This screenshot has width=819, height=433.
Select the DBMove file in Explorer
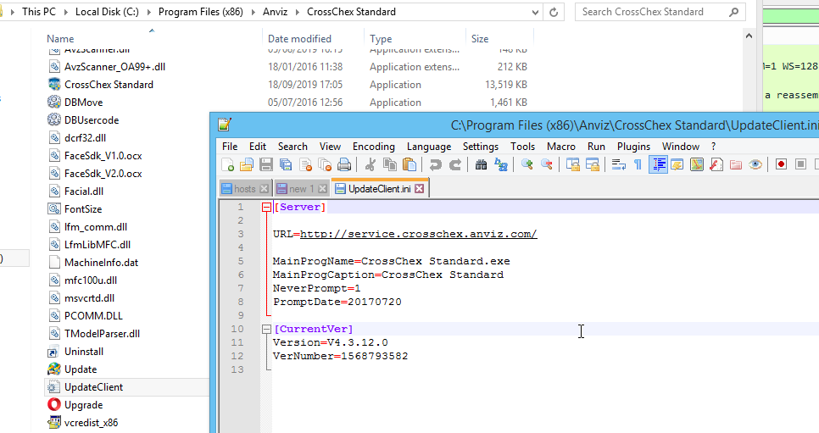click(83, 103)
